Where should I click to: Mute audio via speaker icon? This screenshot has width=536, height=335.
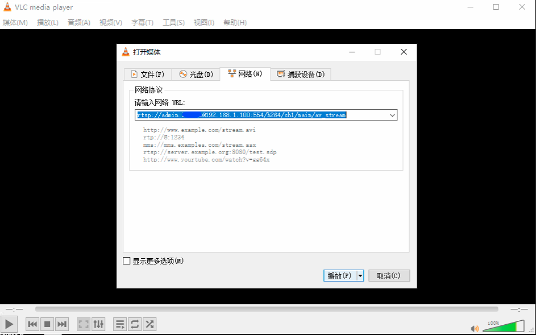[475, 329]
